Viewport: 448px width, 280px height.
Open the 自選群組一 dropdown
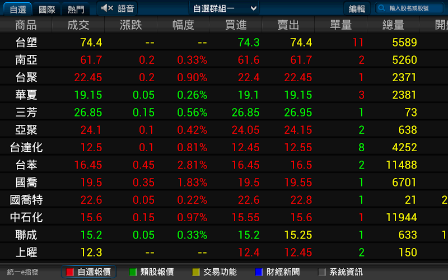224,8
